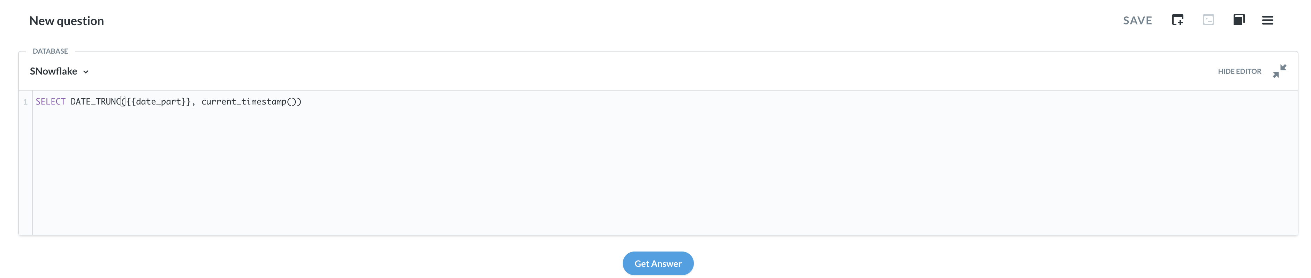Toggle HIDE EDITOR to collapse the SQL editor

1239,71
